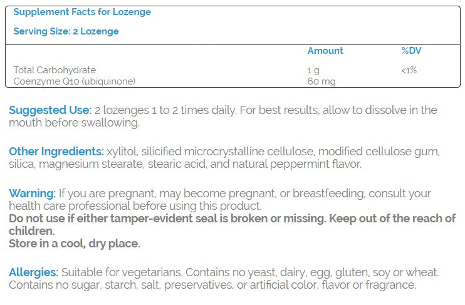465x305 pixels.
Task: Click the "Coenzyme Q10 (ubiquinone)" row label
Action: [75, 81]
